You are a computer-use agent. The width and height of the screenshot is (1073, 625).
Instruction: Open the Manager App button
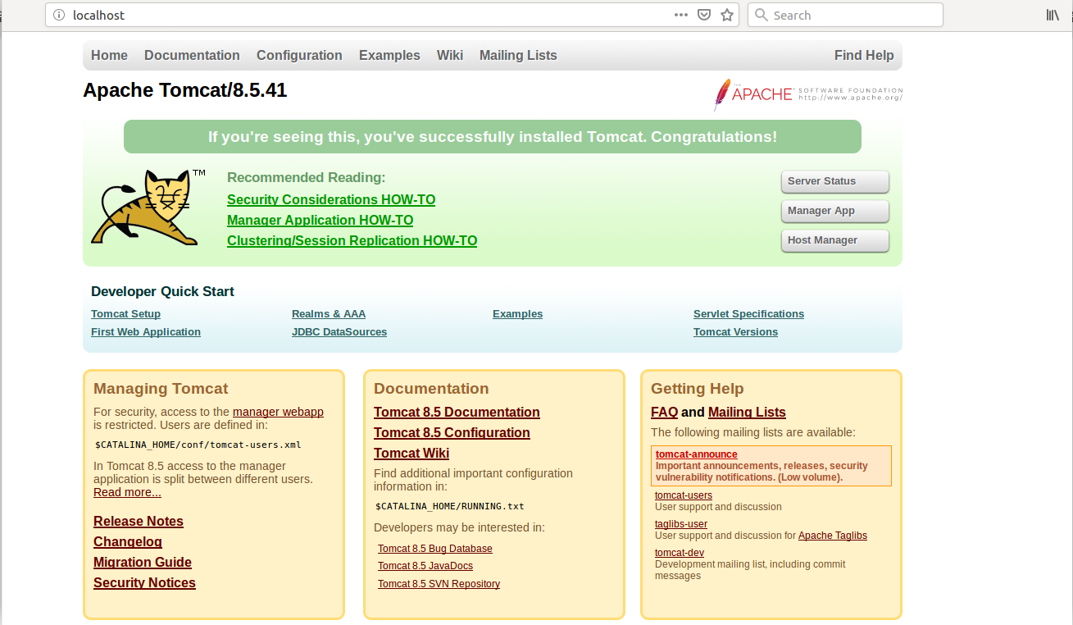[835, 211]
